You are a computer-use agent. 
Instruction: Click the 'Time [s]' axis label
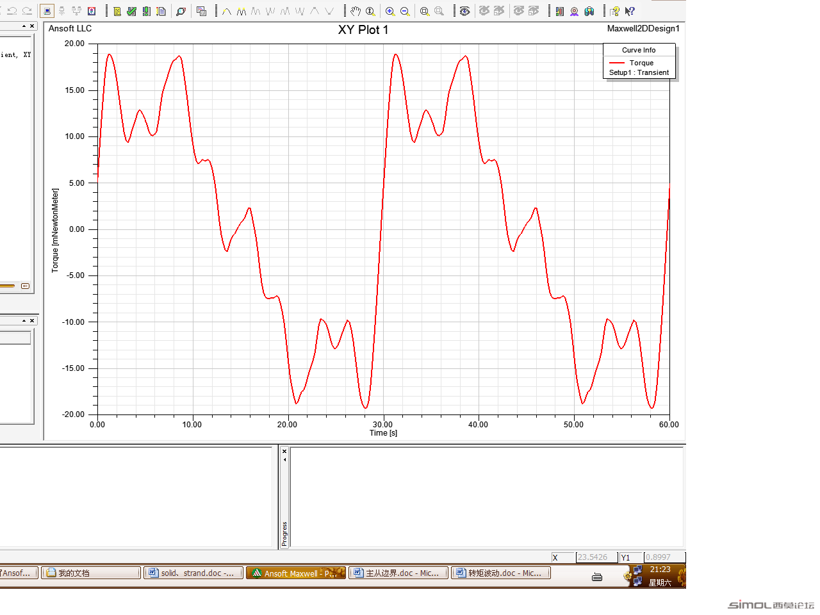tap(383, 433)
